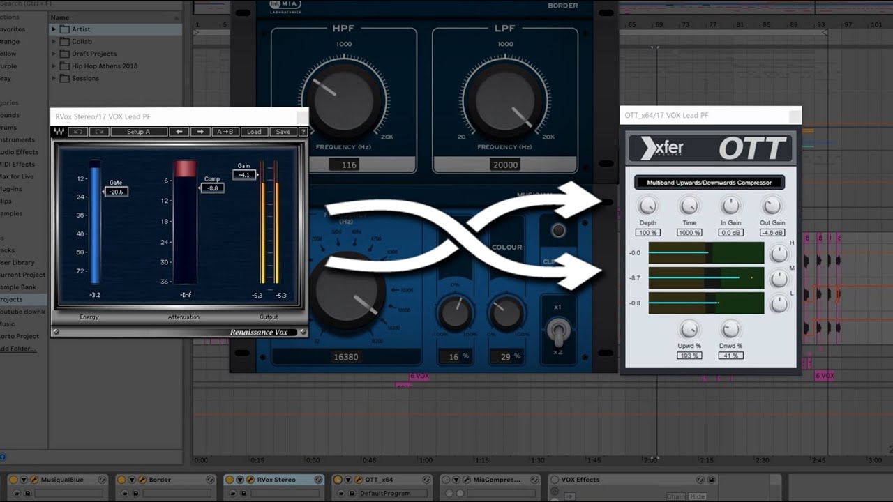Click the Save button in RVox
Screen dimensions: 893x502
[283, 132]
